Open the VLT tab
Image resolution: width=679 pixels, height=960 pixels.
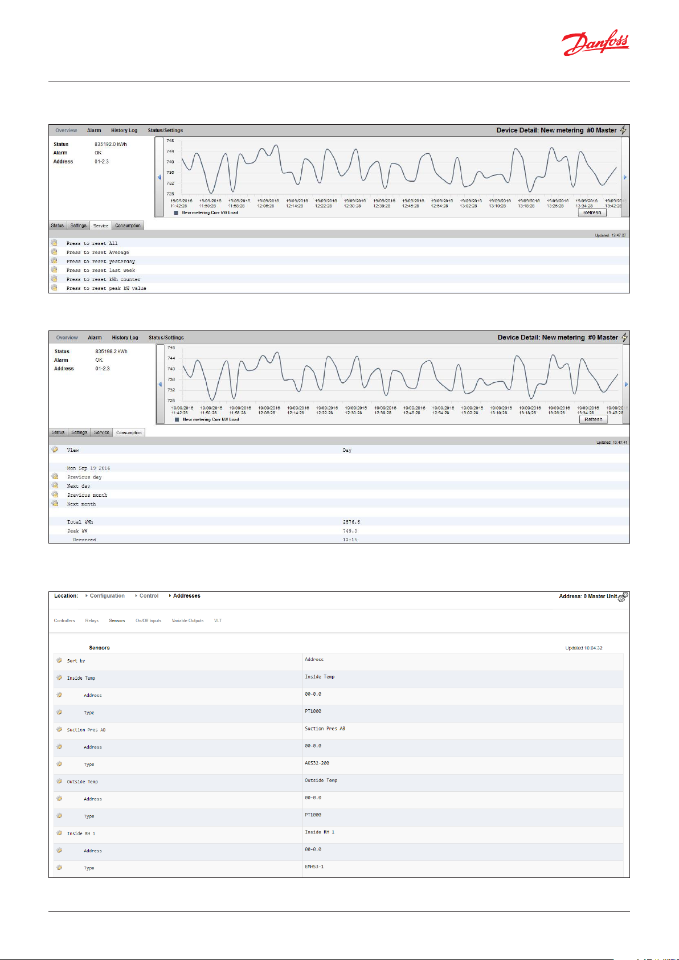coord(218,620)
